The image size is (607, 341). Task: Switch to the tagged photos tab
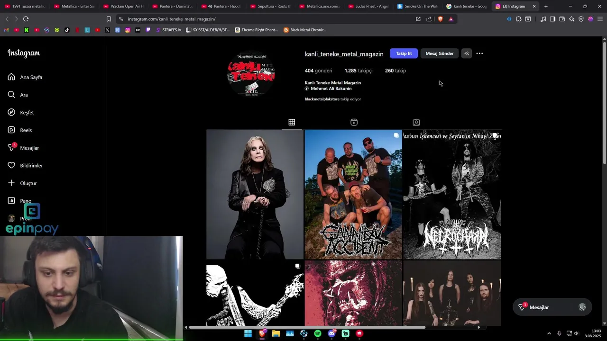416,122
